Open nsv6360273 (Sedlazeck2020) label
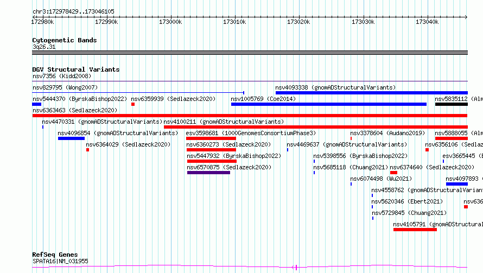 228,144
